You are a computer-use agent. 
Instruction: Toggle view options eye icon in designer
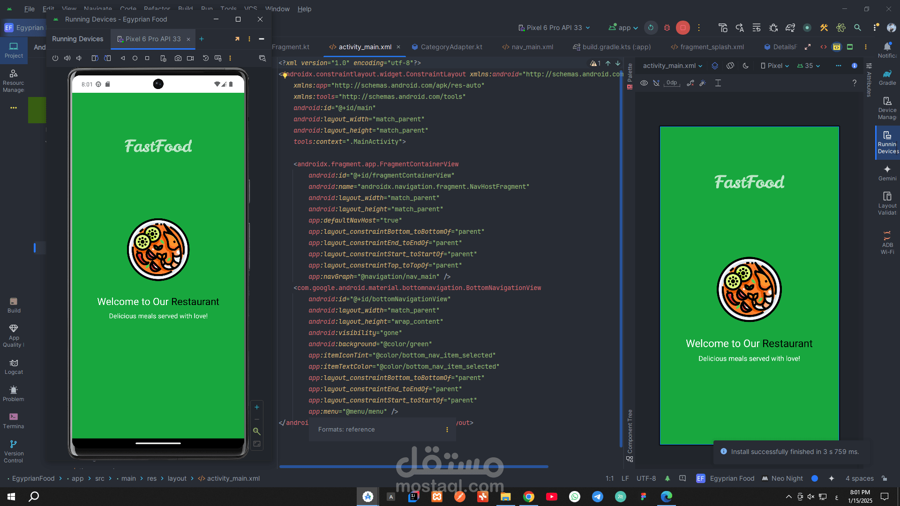[x=644, y=83]
